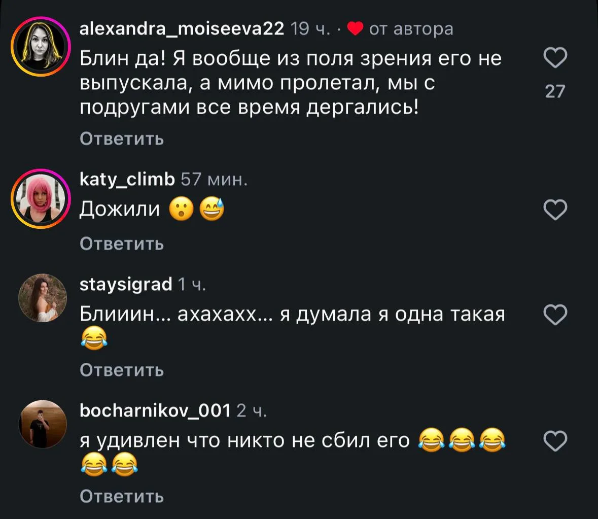The height and width of the screenshot is (519, 598).
Task: Open bocharnikov_001 username link
Action: pos(155,411)
